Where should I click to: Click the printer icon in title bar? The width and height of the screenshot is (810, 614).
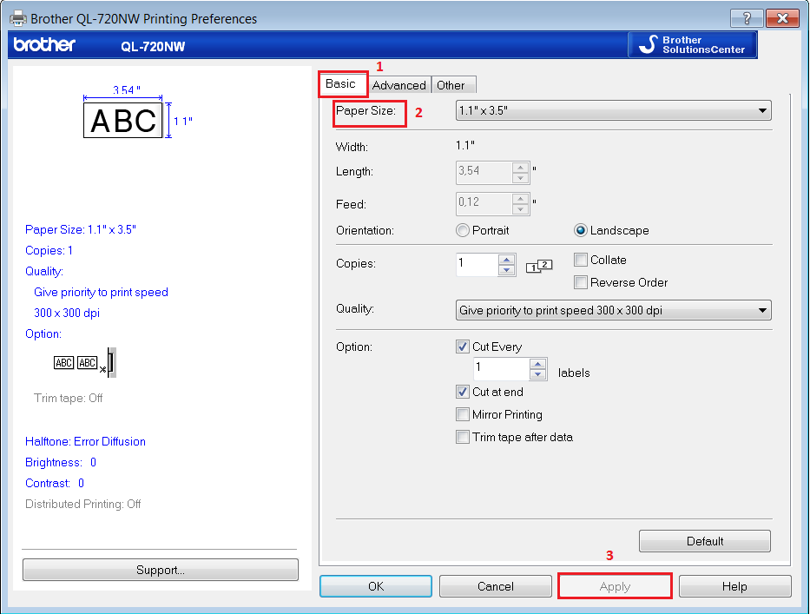(16, 18)
